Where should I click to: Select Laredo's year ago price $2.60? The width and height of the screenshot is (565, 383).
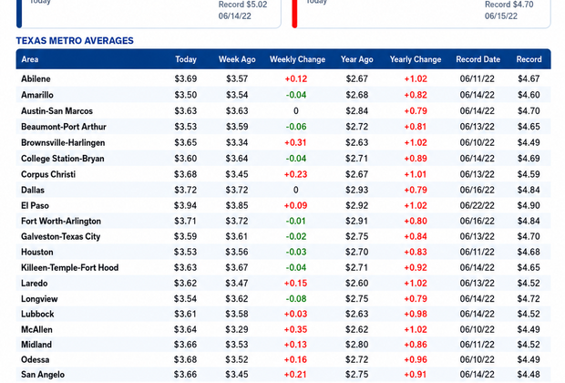point(356,283)
